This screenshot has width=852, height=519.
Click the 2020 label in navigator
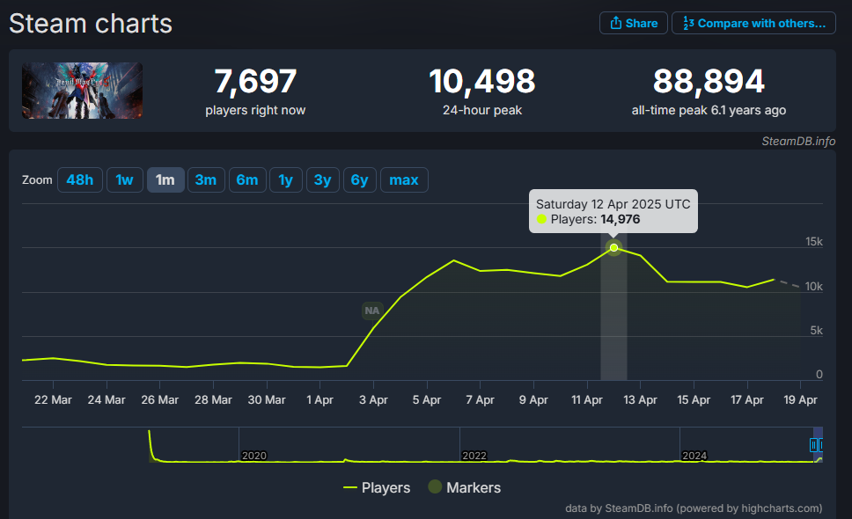pos(254,456)
